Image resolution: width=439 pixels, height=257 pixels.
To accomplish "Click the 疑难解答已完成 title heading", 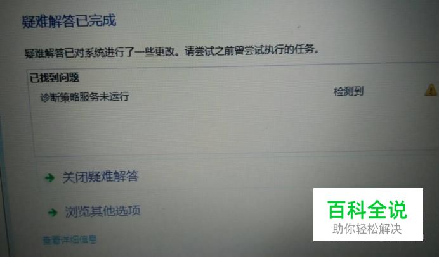I will (69, 22).
